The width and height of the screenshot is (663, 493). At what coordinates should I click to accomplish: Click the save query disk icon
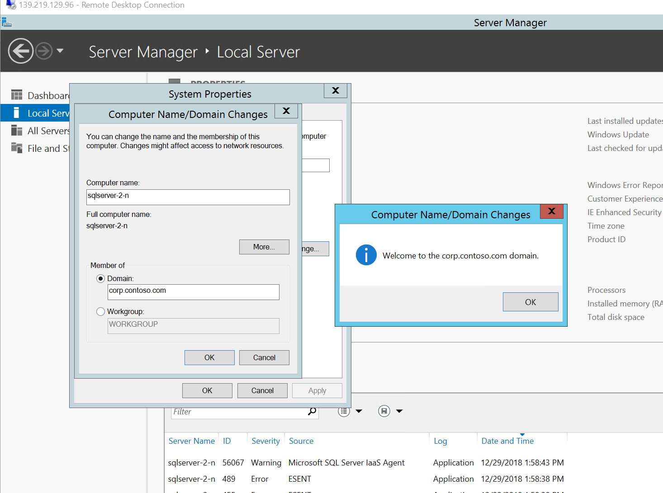pyautogui.click(x=384, y=411)
